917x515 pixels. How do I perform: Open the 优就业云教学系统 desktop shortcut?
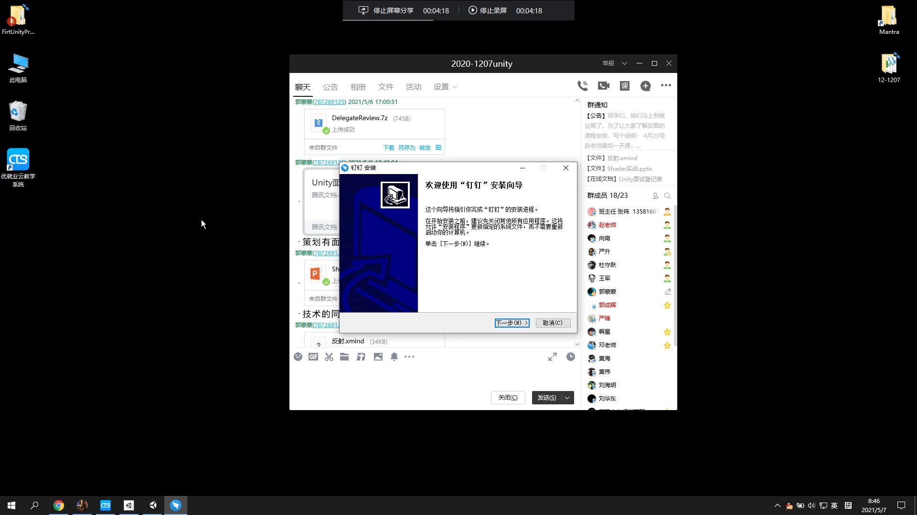18,167
